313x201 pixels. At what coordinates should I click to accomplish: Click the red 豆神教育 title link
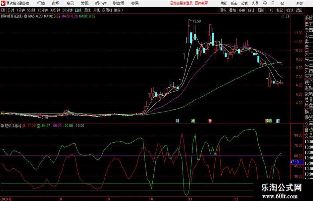tap(201, 3)
